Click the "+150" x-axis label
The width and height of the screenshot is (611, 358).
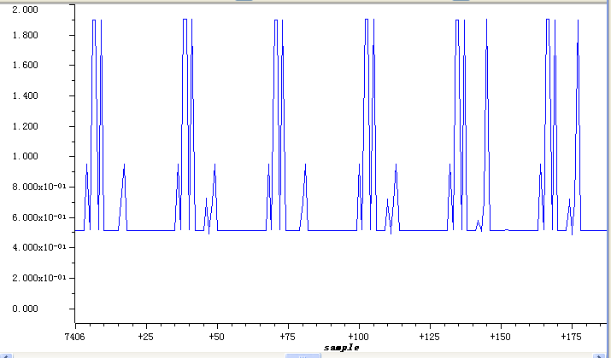(x=500, y=337)
